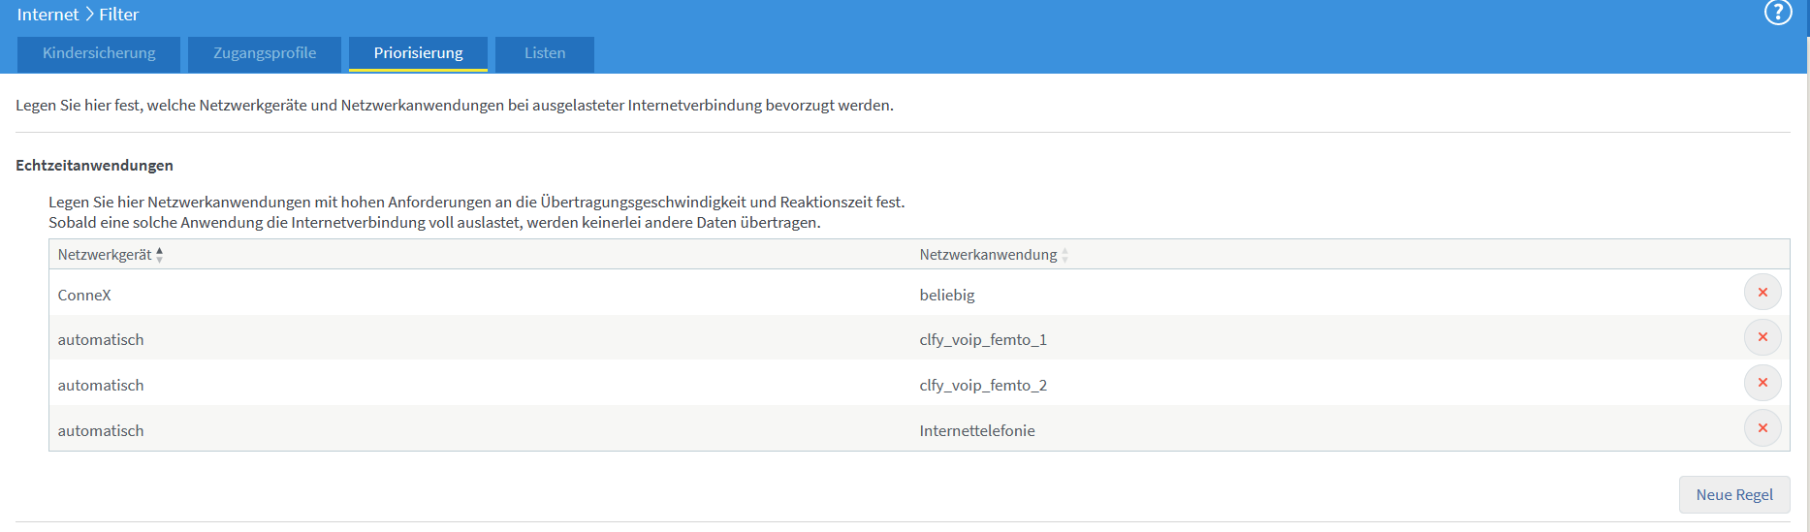The image size is (1810, 532).
Task: Select the clfy_voip_femto_2 application entry
Action: coord(983,386)
